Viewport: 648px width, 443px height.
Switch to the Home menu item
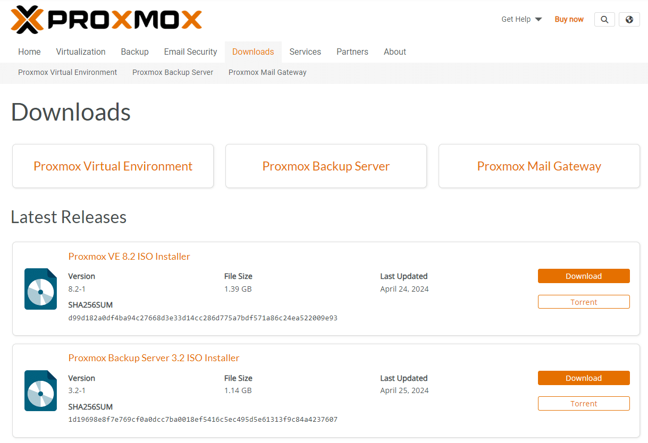pos(29,52)
